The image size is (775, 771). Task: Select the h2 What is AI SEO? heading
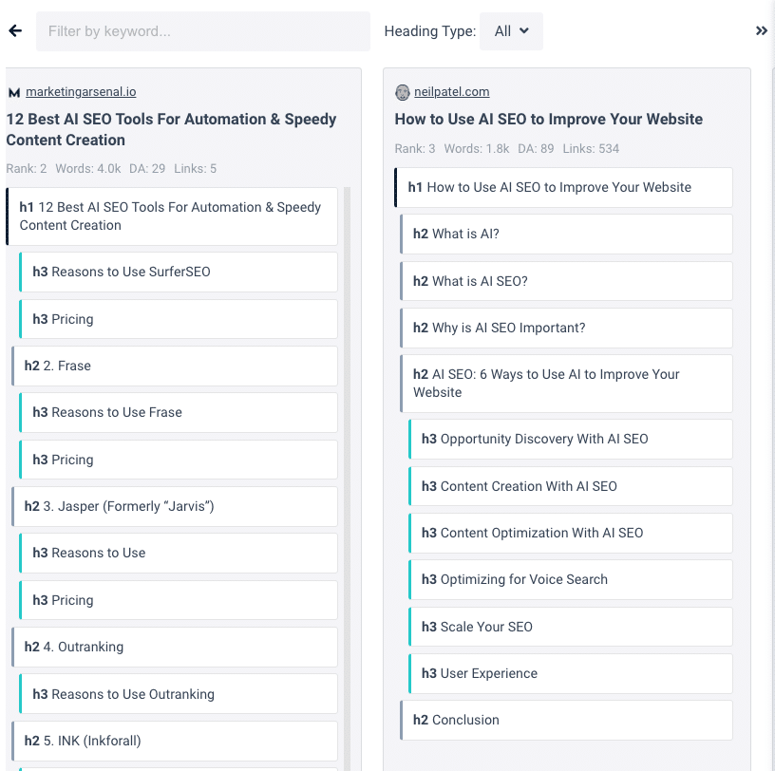click(x=566, y=281)
